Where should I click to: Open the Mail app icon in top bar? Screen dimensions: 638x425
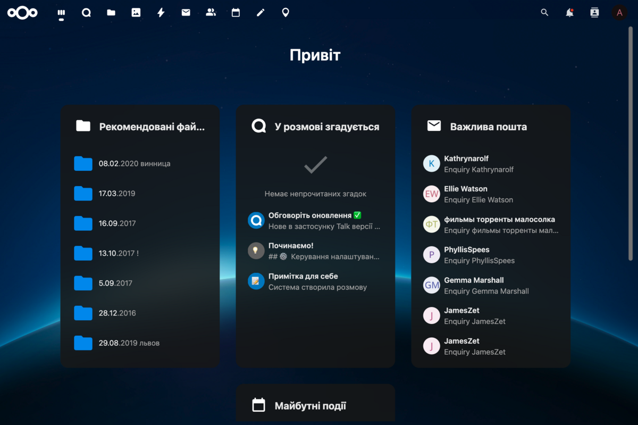tap(186, 13)
